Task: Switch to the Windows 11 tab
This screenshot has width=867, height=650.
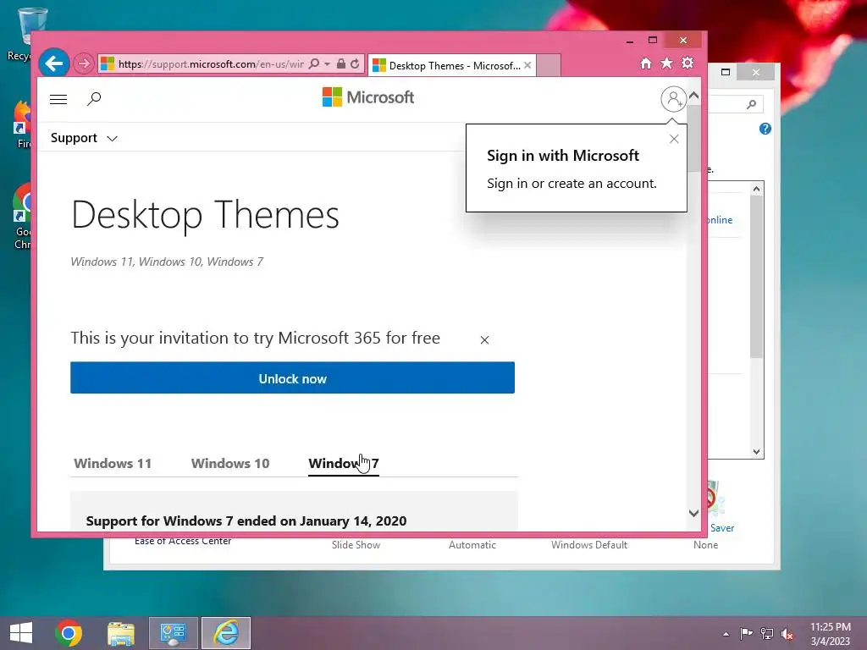Action: pos(113,463)
